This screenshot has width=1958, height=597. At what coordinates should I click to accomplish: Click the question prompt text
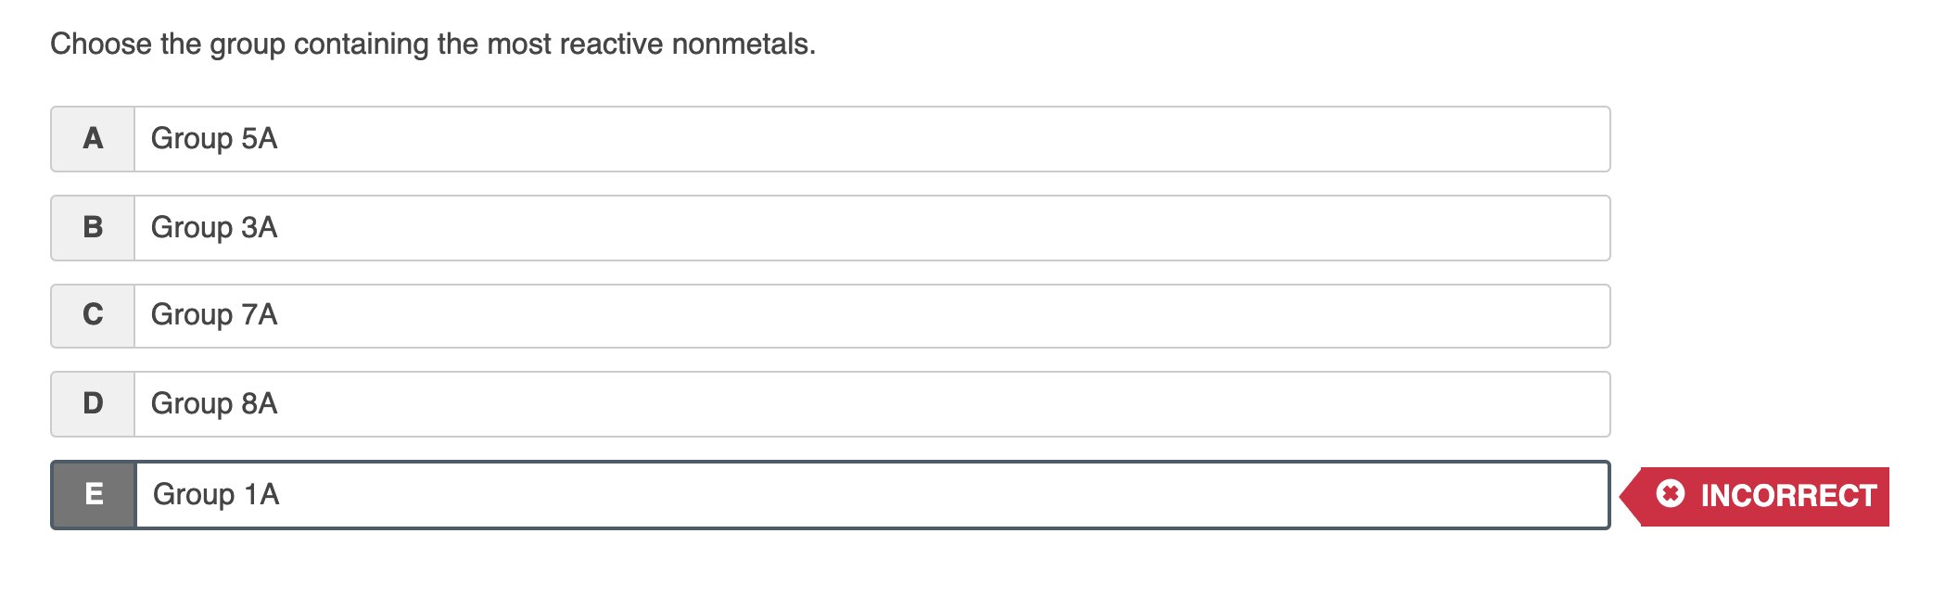433,43
